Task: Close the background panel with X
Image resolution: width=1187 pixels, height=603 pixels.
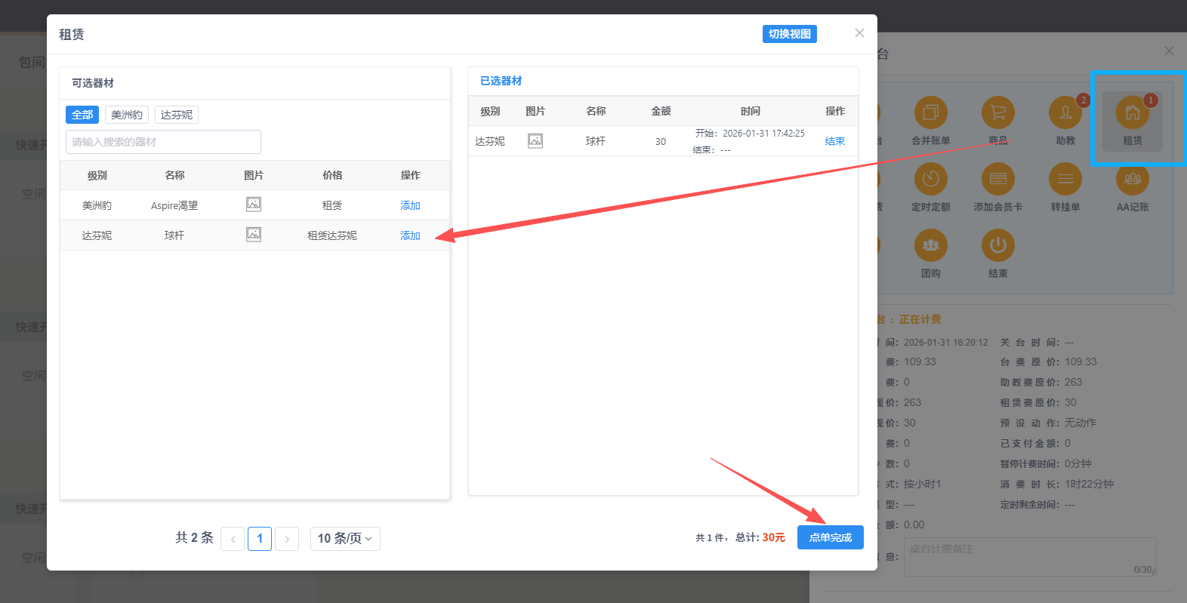Action: pos(1169,51)
